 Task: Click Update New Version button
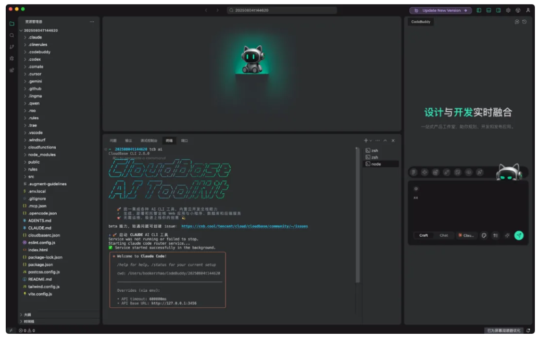(x=441, y=10)
